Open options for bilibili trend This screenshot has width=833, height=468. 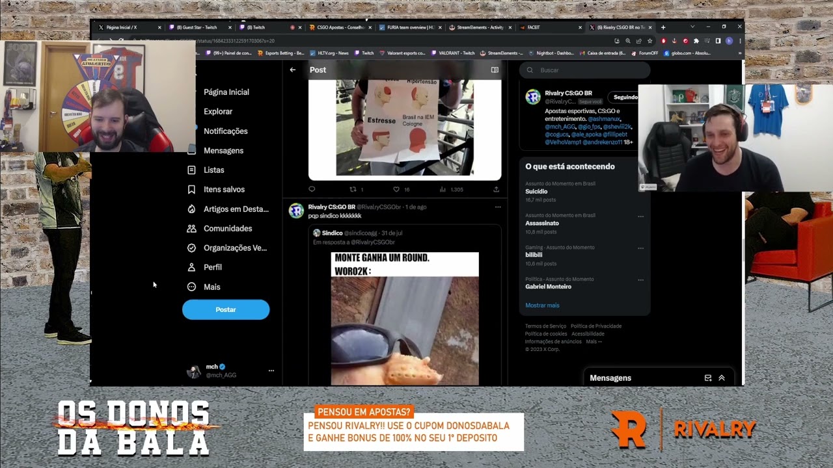[640, 248]
